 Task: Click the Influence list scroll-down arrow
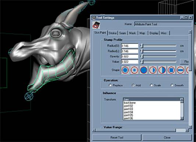182,118
